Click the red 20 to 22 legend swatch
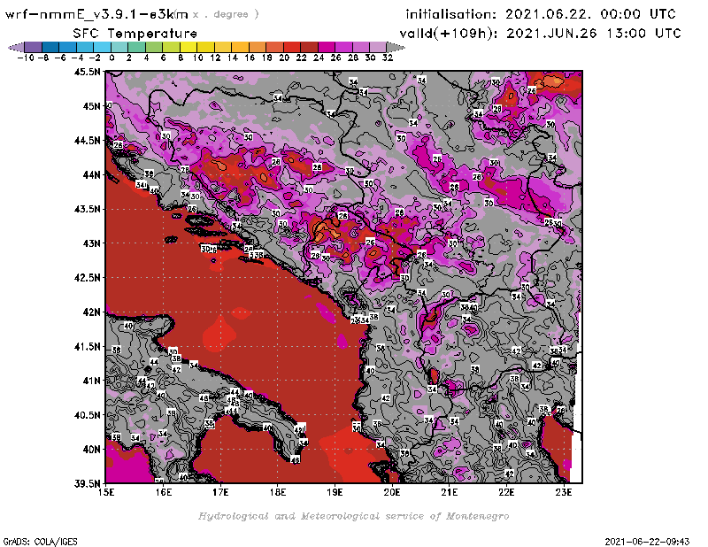708x547 pixels. click(x=292, y=47)
